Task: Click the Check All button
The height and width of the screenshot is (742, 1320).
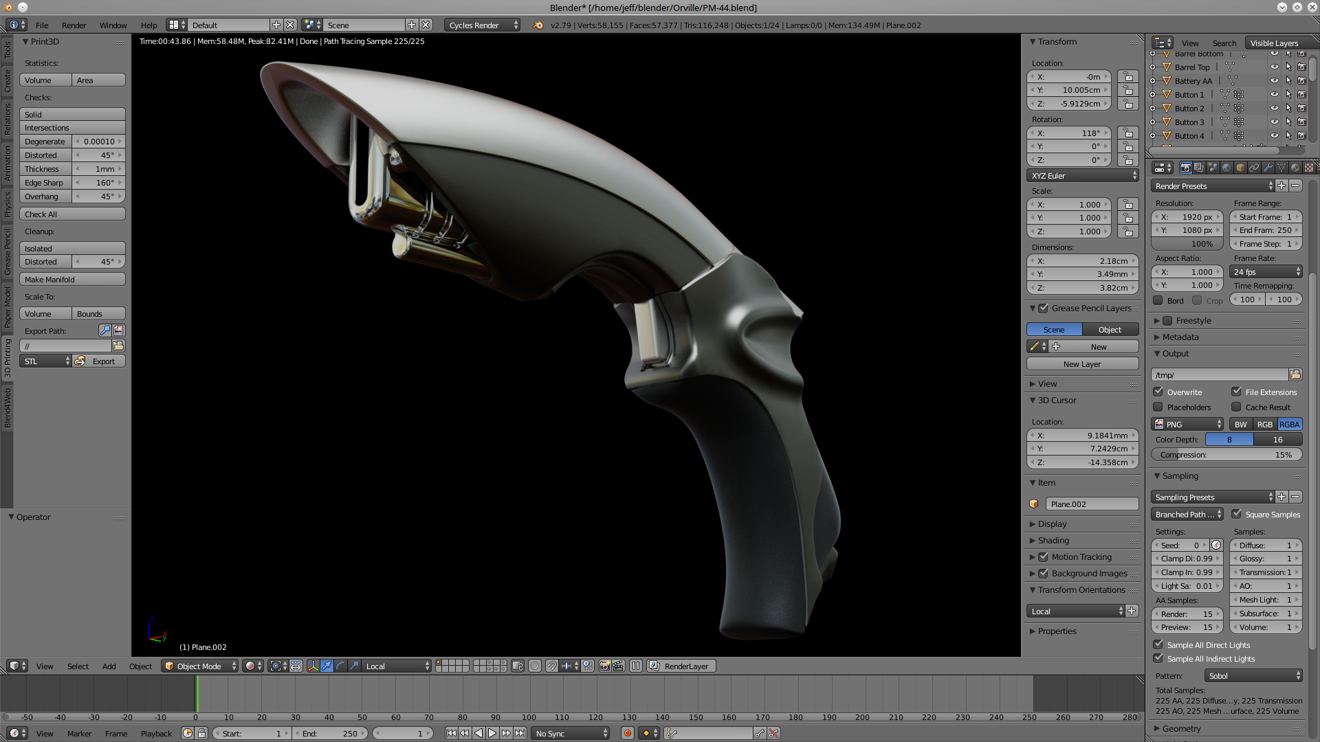Action: (72, 214)
